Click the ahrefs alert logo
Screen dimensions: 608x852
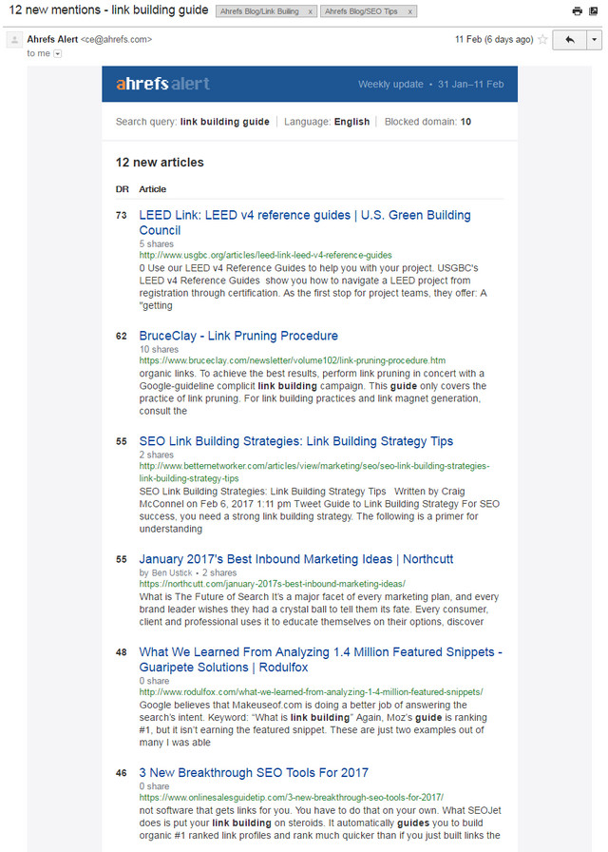(x=162, y=84)
